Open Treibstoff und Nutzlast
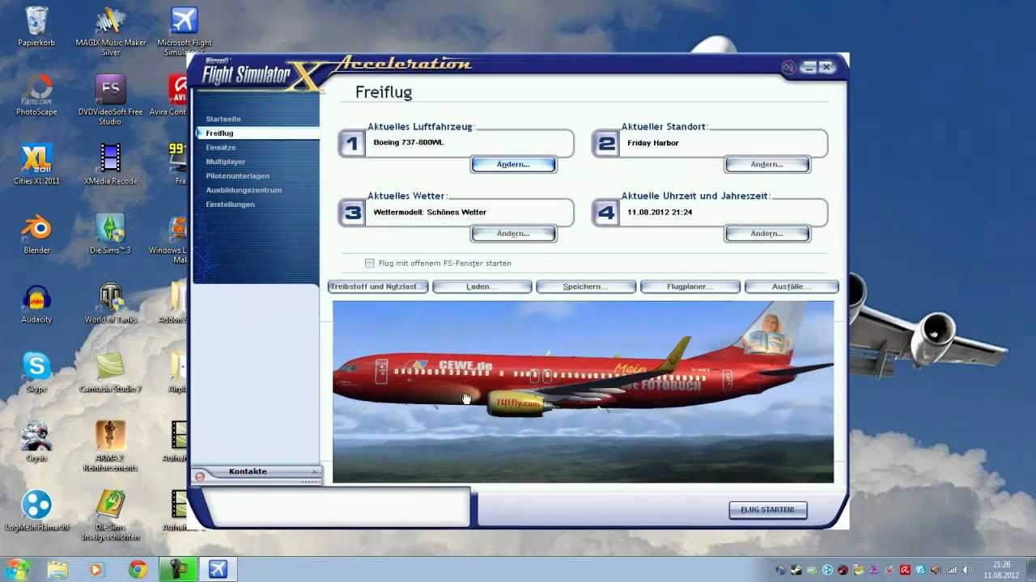This screenshot has height=582, width=1036. click(378, 287)
